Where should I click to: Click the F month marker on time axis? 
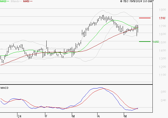(46, 116)
